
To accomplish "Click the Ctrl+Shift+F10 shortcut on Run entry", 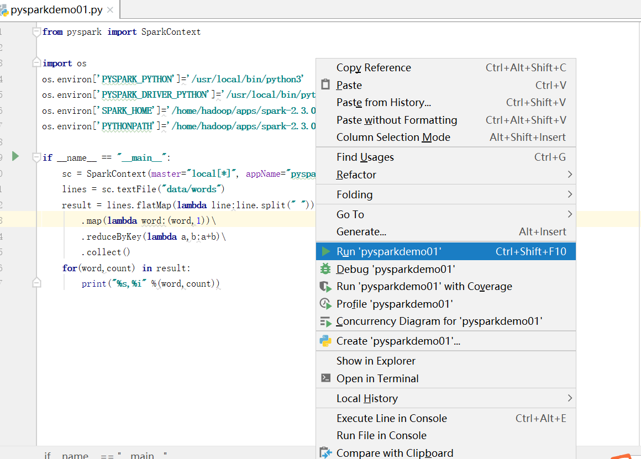I will (x=530, y=251).
